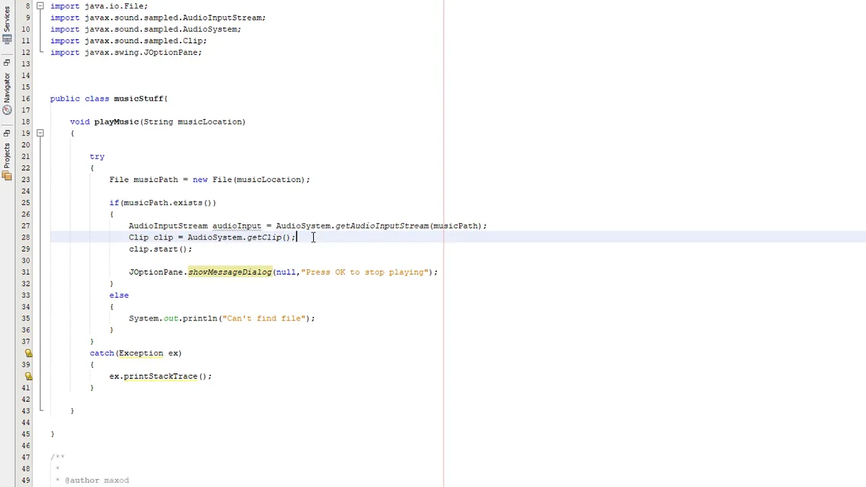Click the hint light bulb beside printStackTrace
The width and height of the screenshot is (866, 487).
point(28,376)
